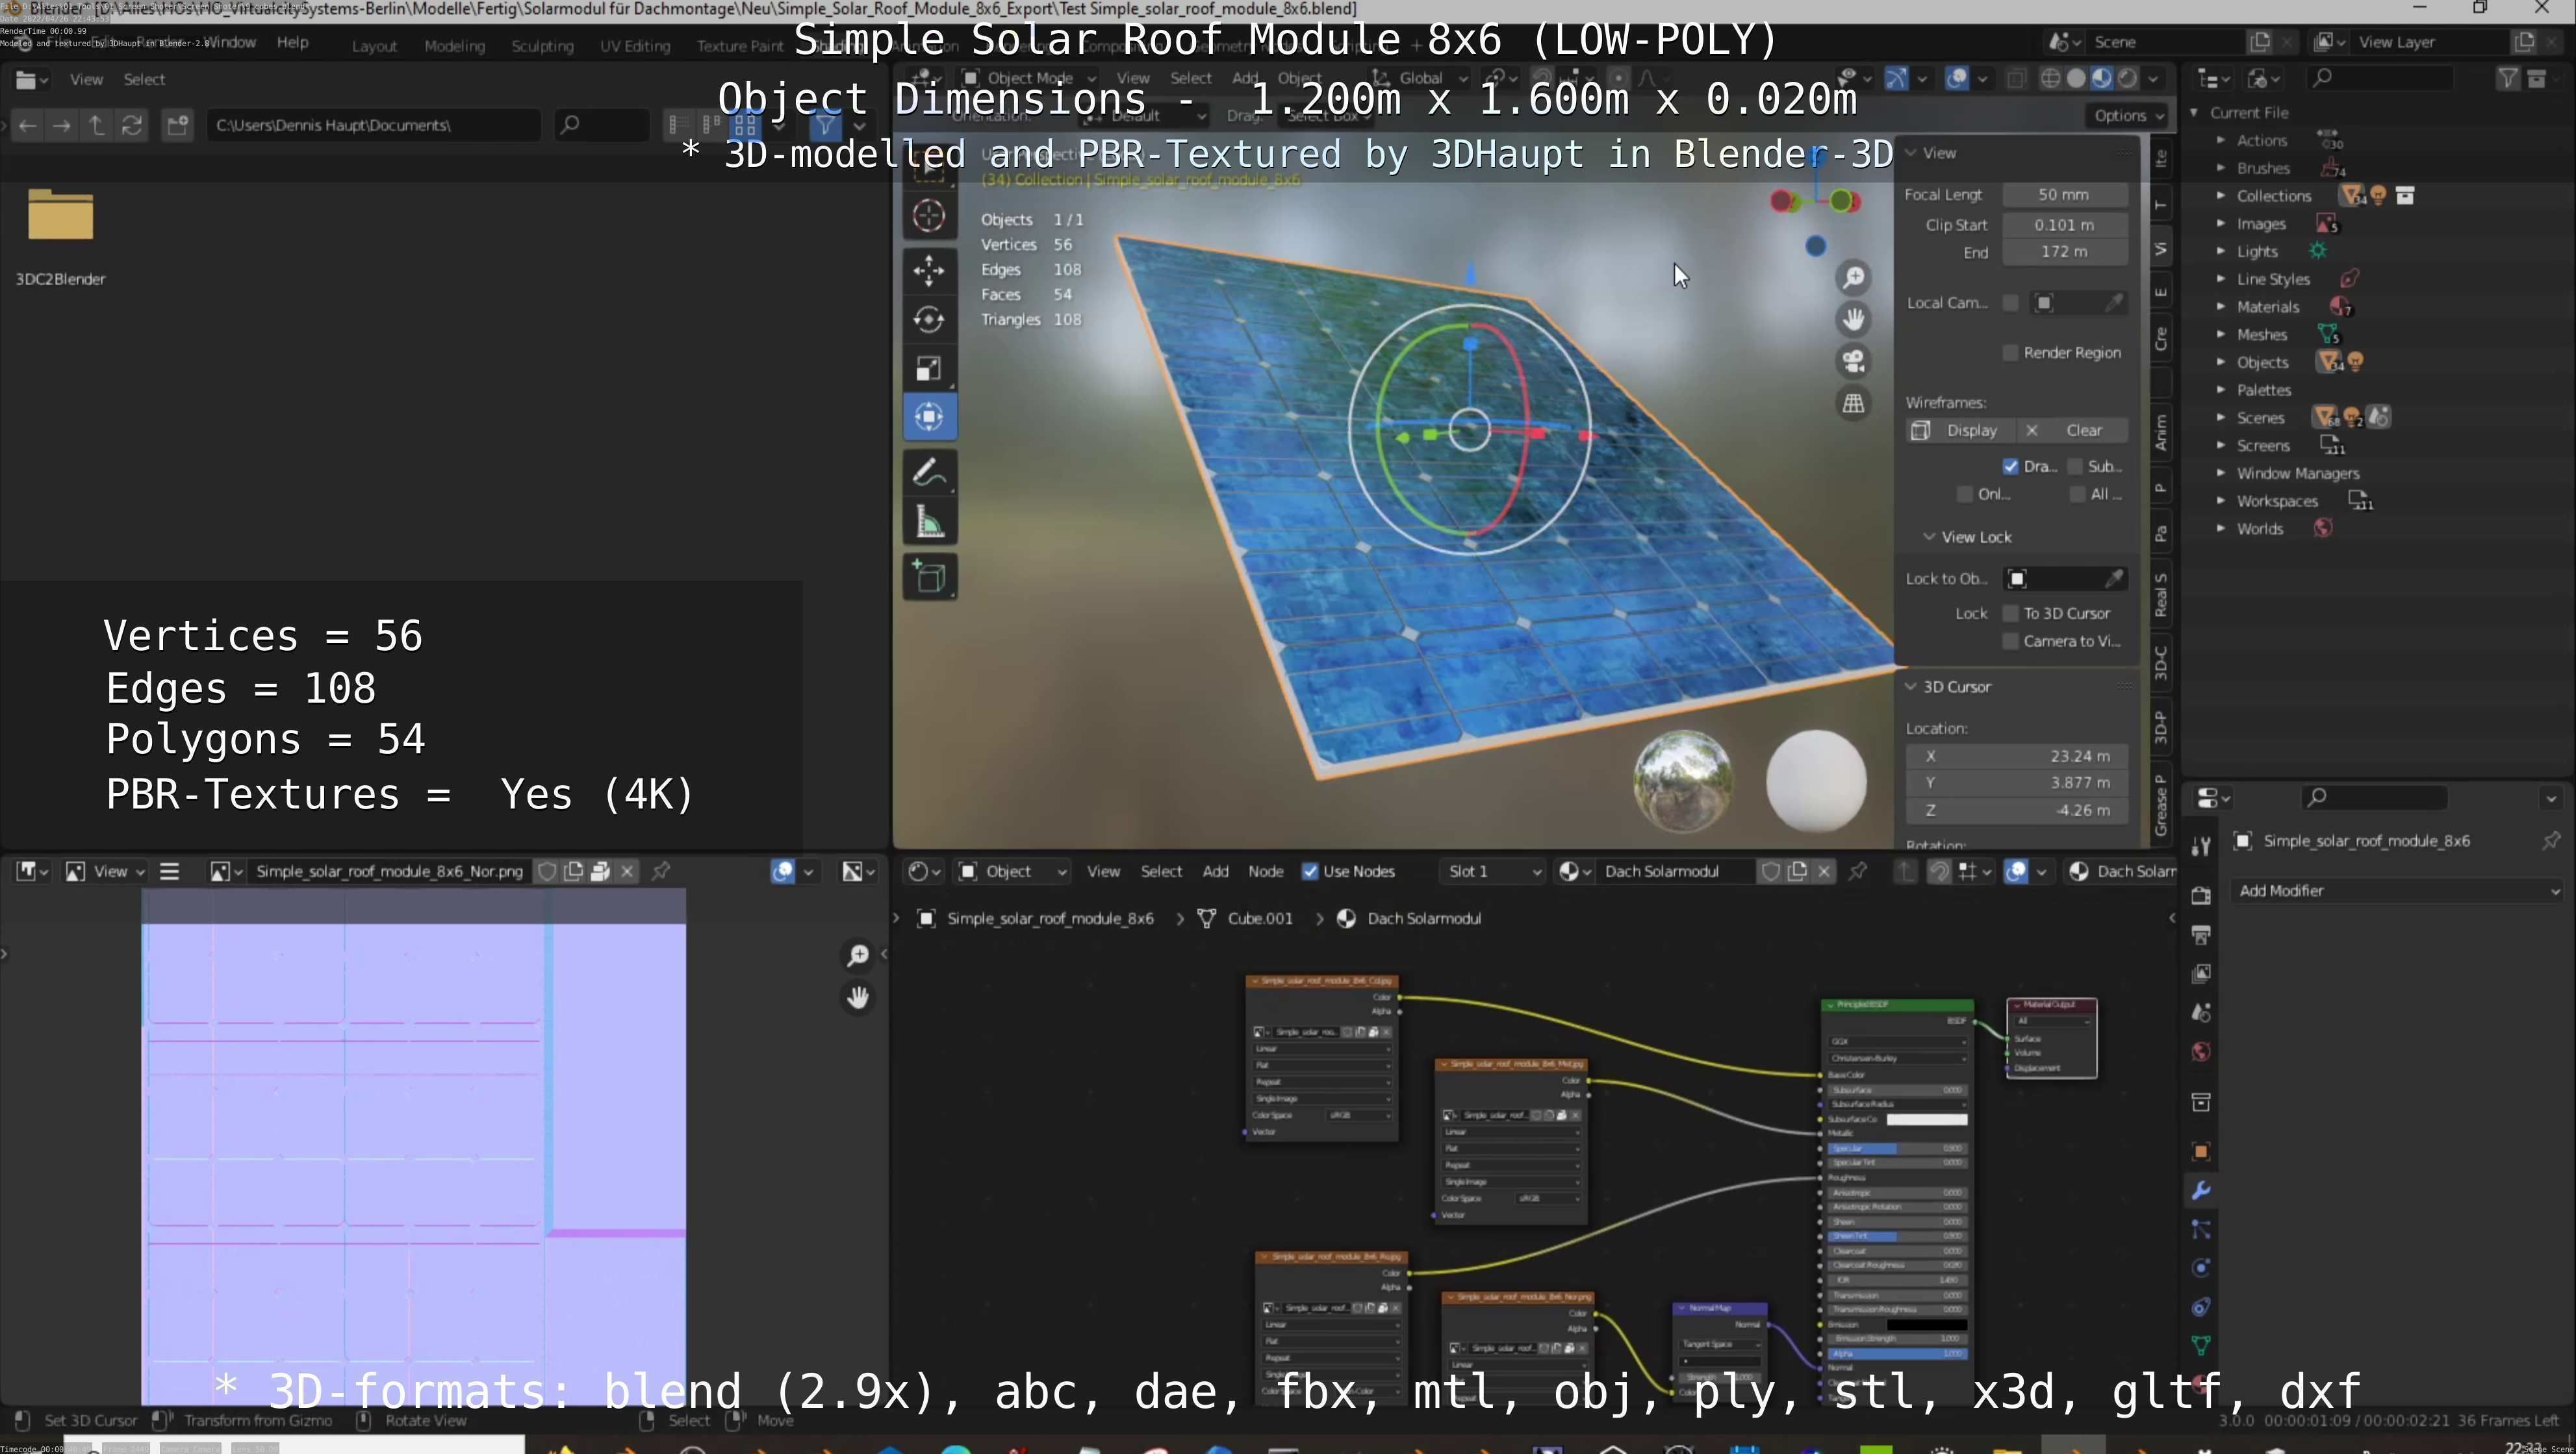Switch viewport to perspective/orthographic grid icon

1853,403
